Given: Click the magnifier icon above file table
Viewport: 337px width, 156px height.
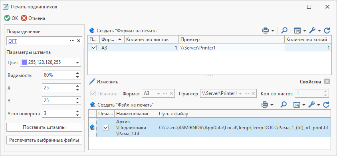Looking at the screenshot, I should click(x=284, y=105).
